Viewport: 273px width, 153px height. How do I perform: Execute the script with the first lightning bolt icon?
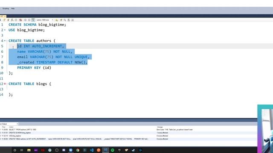pyautogui.click(x=4, y=20)
